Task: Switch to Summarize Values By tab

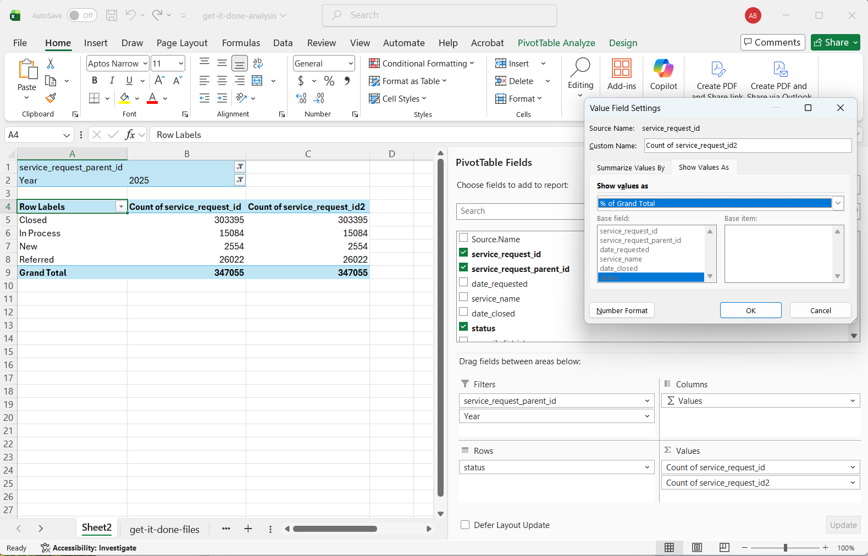Action: pos(631,168)
